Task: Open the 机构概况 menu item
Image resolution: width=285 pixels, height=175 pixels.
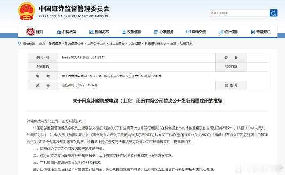Action: click(x=69, y=32)
